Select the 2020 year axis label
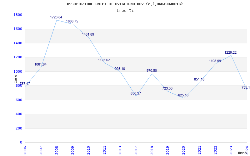This screenshot has height=156, width=250. coord(184,149)
